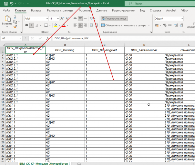
Task: Click the Поиск search box
Action: click(x=160, y=4)
